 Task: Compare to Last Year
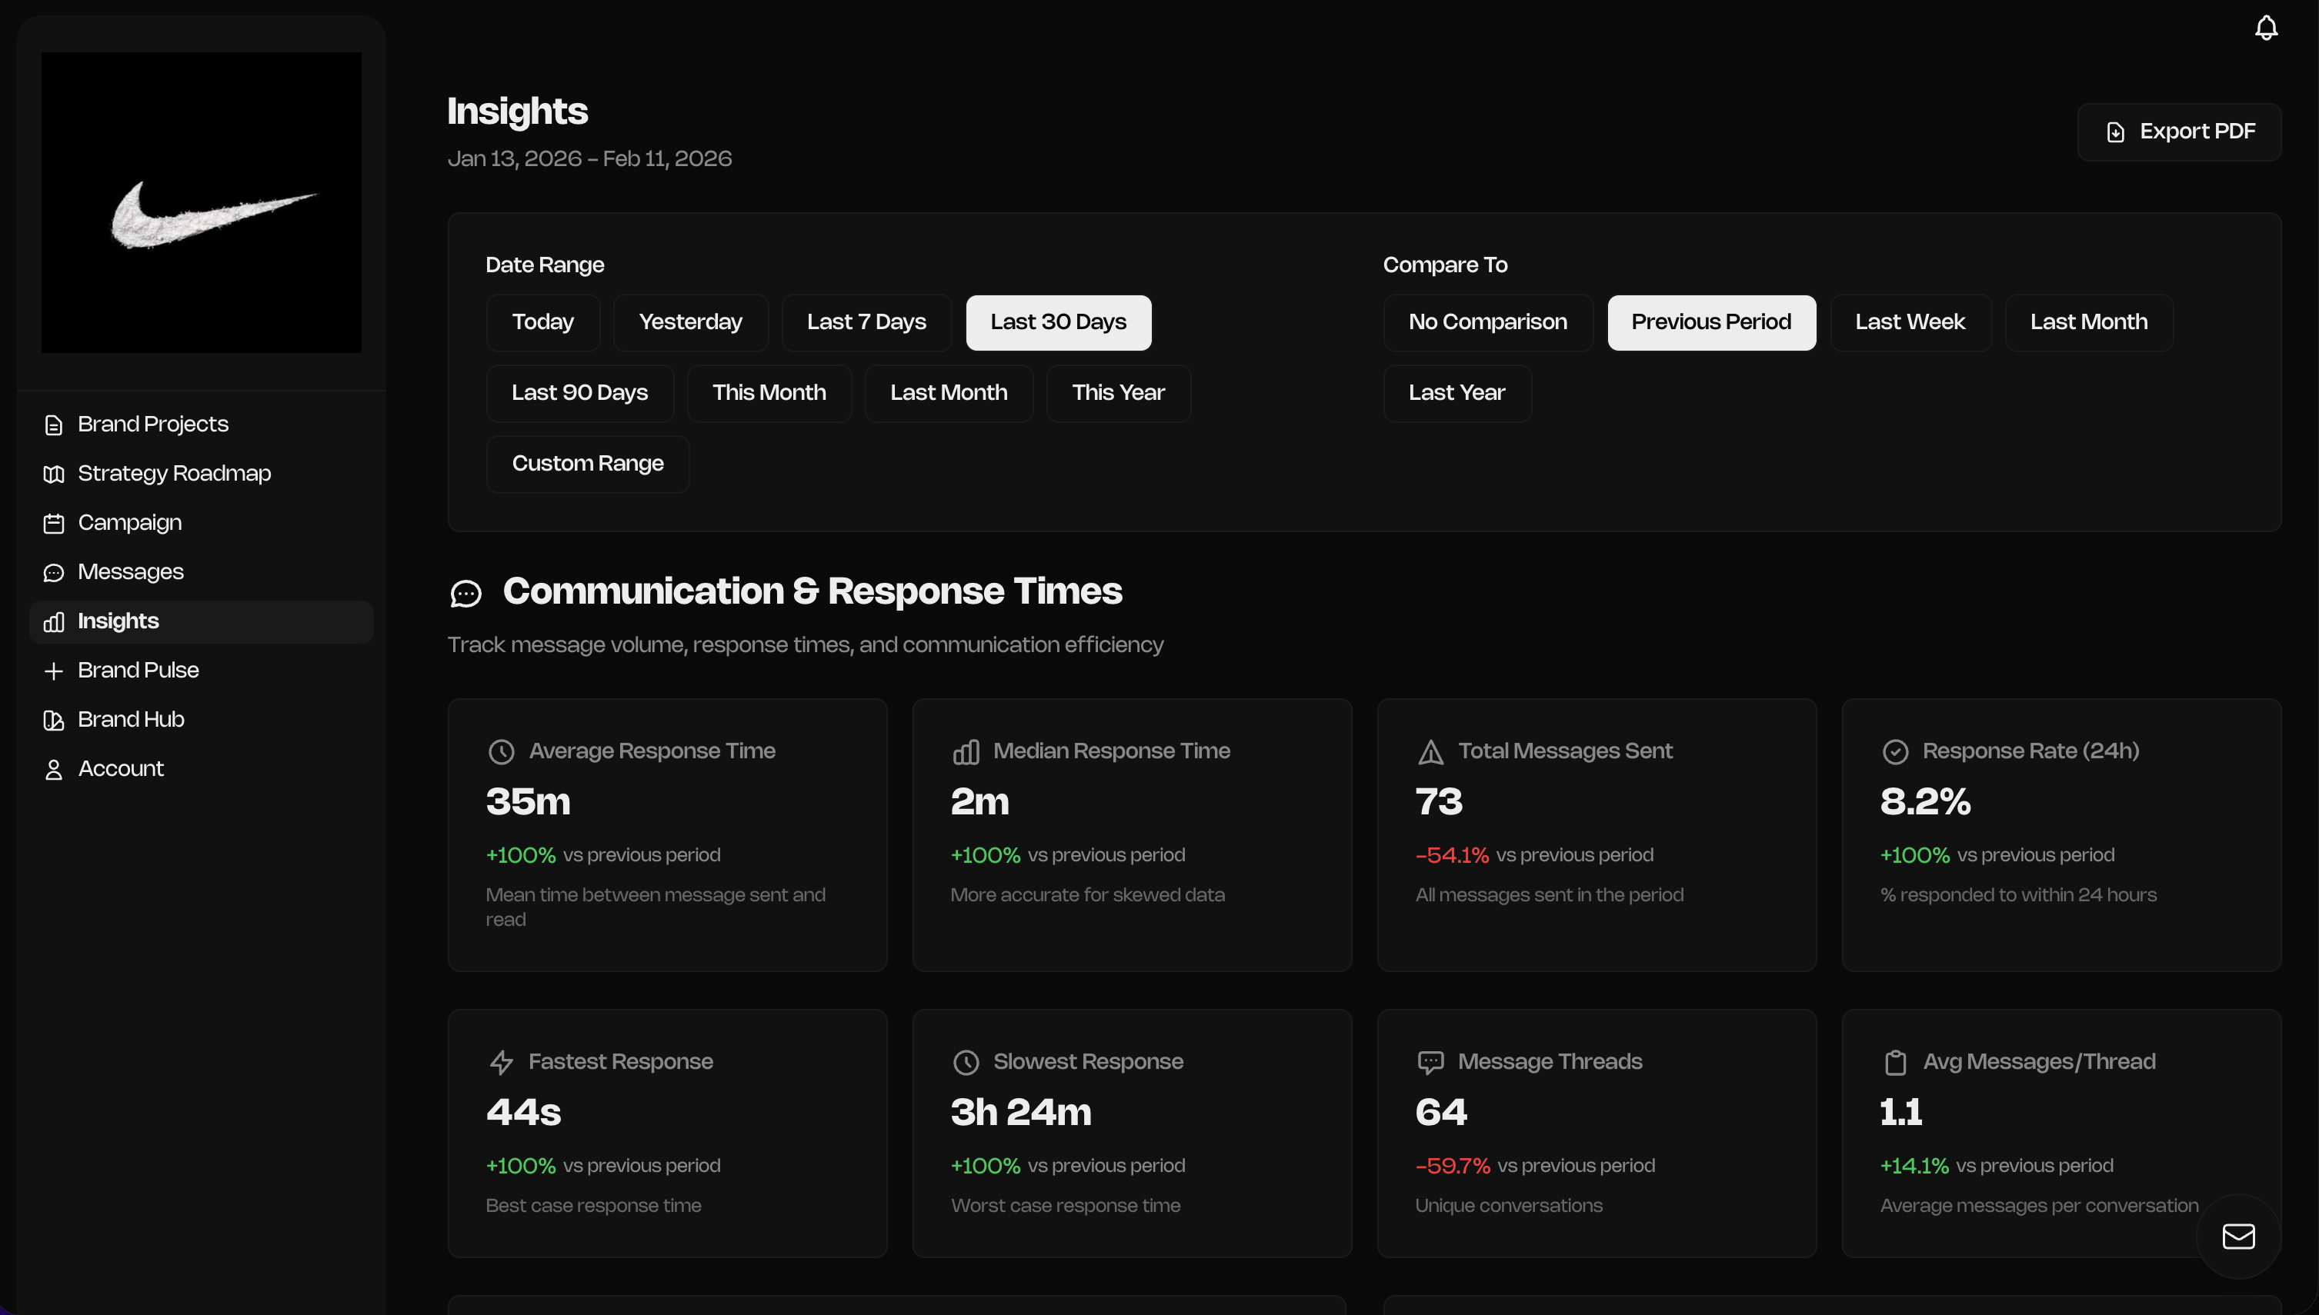click(1456, 393)
